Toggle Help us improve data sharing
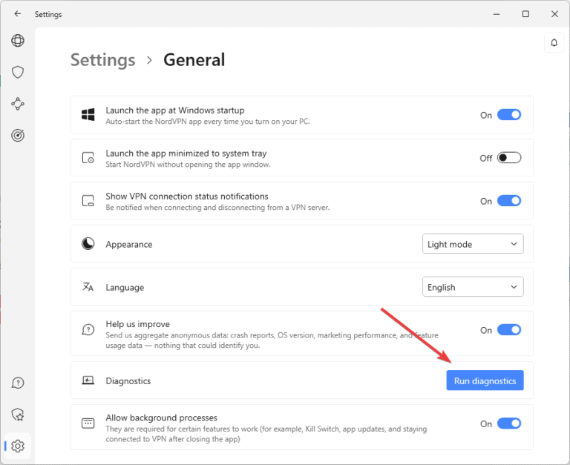Screen dimensions: 570x465 click(509, 330)
